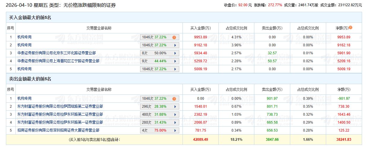Click the orange question icon in top buyer's 机构专用 row
This screenshot has width=368, height=149.
(x=174, y=37)
